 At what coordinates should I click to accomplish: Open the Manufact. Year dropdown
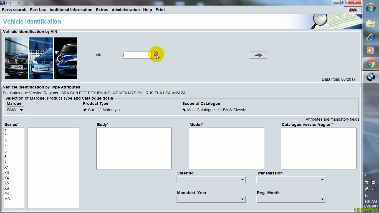pyautogui.click(x=211, y=199)
